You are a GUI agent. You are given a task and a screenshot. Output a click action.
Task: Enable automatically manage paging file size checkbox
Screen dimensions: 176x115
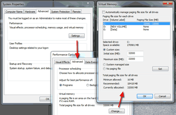(104, 12)
